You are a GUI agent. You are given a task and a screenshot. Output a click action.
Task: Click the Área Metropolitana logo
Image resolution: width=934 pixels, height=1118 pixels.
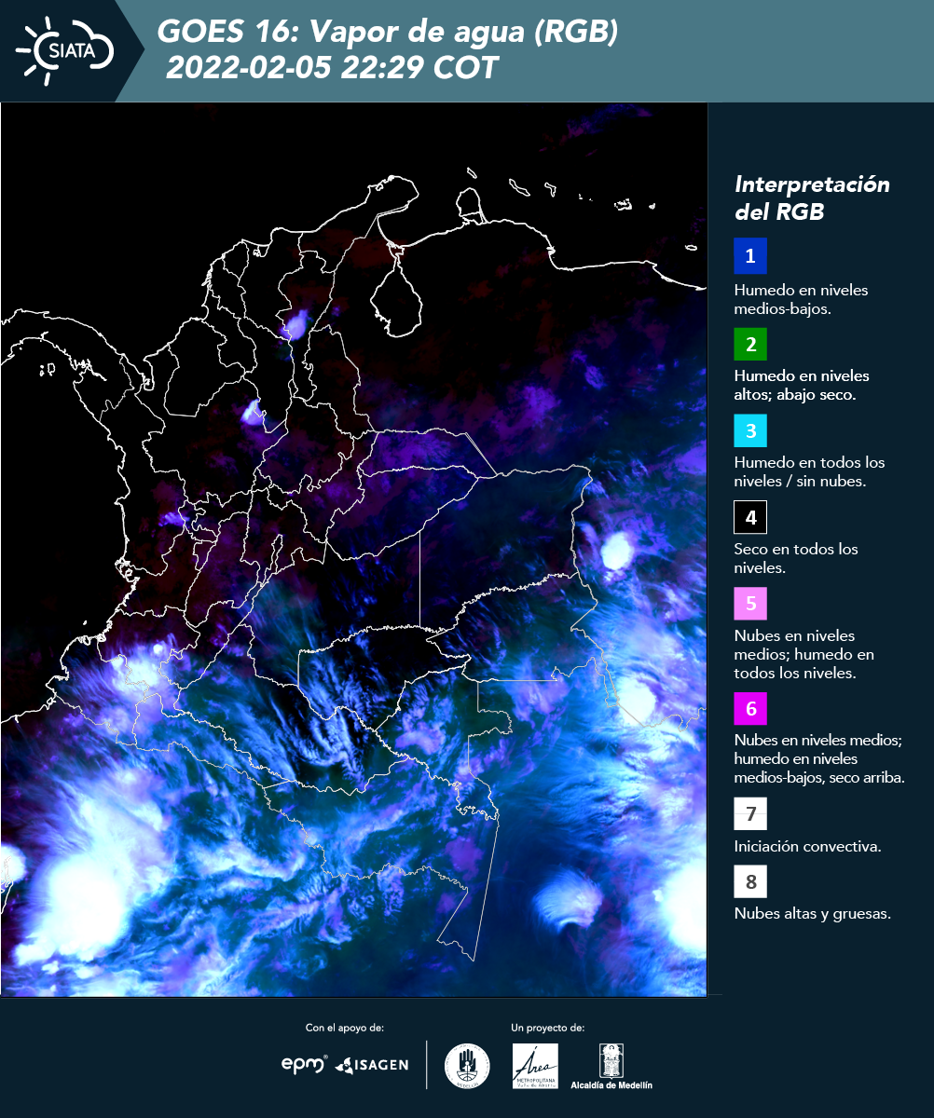536,1066
